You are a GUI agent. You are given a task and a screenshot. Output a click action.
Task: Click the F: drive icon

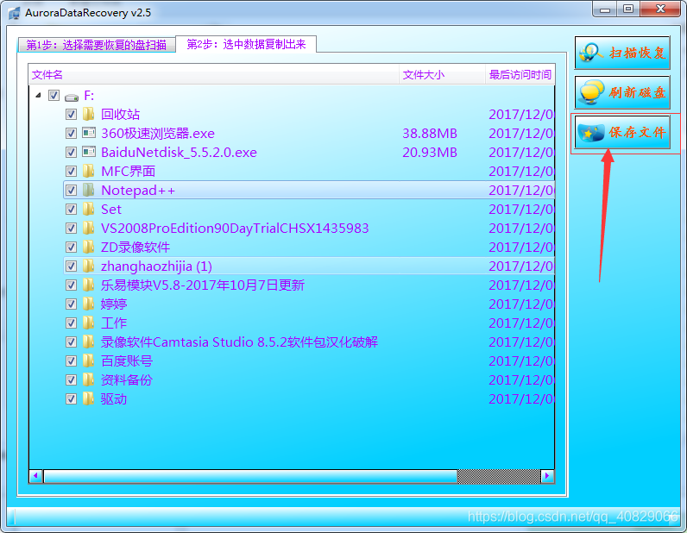tap(72, 96)
